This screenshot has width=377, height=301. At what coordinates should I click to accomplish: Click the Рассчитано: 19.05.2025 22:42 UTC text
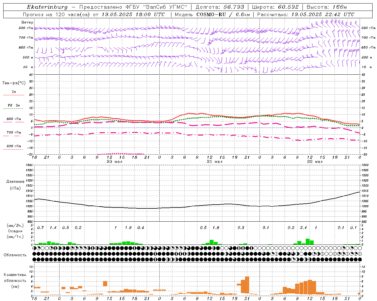tap(305, 14)
